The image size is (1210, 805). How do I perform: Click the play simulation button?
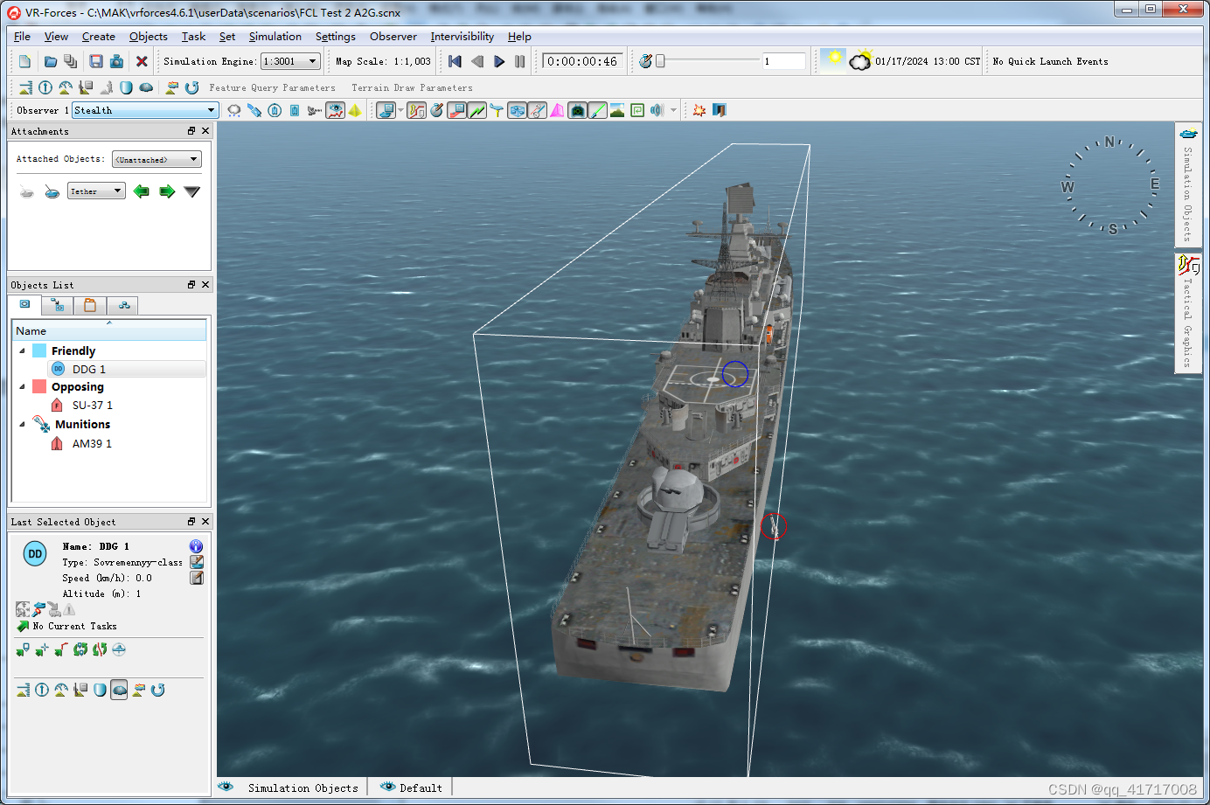click(x=498, y=60)
